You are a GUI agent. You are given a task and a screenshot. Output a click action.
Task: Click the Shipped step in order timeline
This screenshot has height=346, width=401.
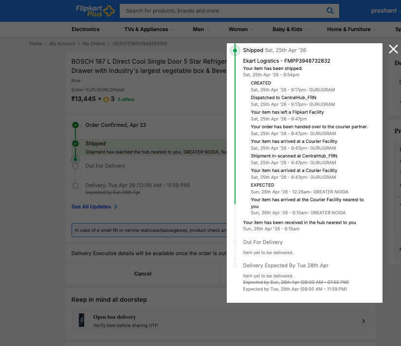(95, 143)
